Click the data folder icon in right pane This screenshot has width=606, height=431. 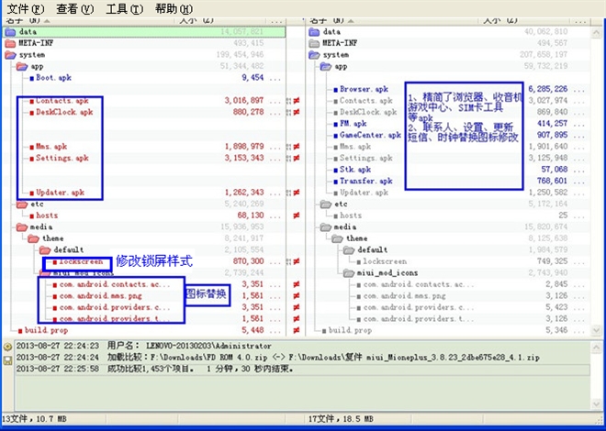tap(314, 32)
